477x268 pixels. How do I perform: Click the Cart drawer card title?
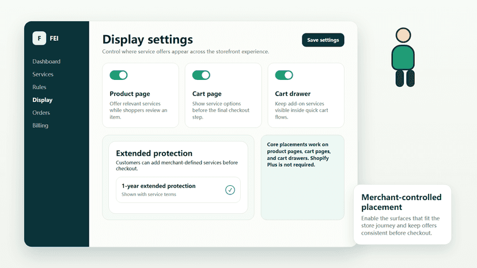[x=293, y=94]
